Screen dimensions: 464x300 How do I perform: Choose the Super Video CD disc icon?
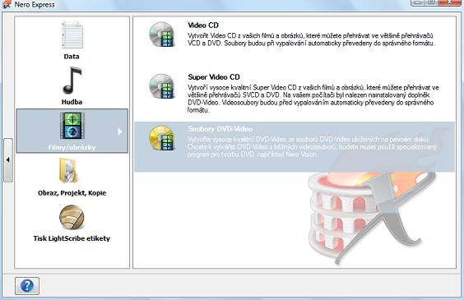(x=162, y=86)
